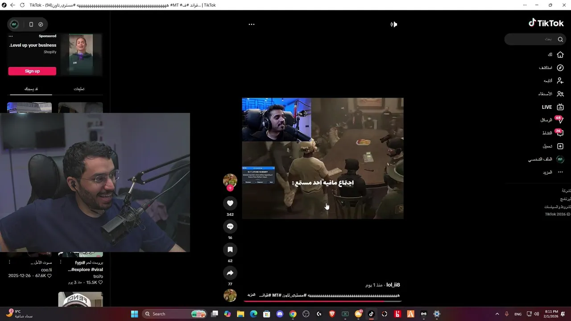Open the Sponsored ad three-dots menu
The image size is (571, 321).
tap(11, 36)
